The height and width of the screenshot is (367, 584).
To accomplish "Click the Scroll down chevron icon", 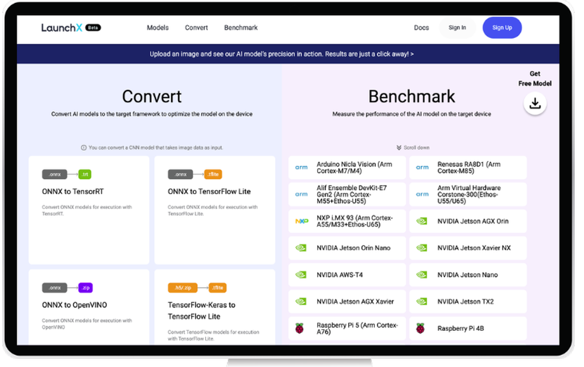I will (398, 148).
